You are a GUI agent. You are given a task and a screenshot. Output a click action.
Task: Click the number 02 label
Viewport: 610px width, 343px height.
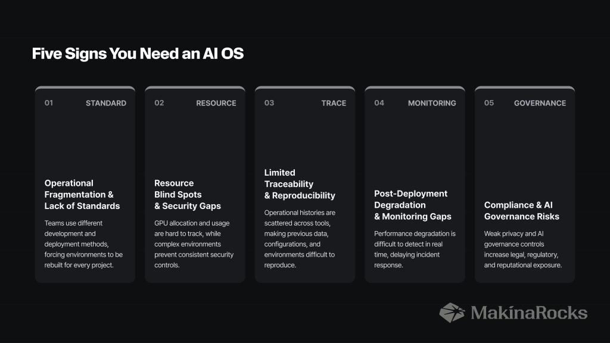pos(159,102)
